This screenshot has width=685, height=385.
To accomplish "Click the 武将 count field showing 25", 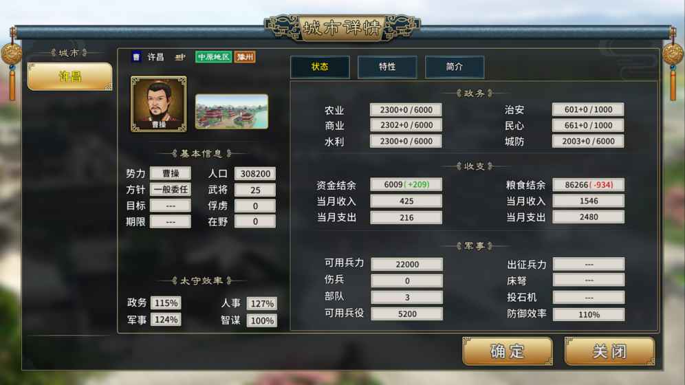I will 255,190.
